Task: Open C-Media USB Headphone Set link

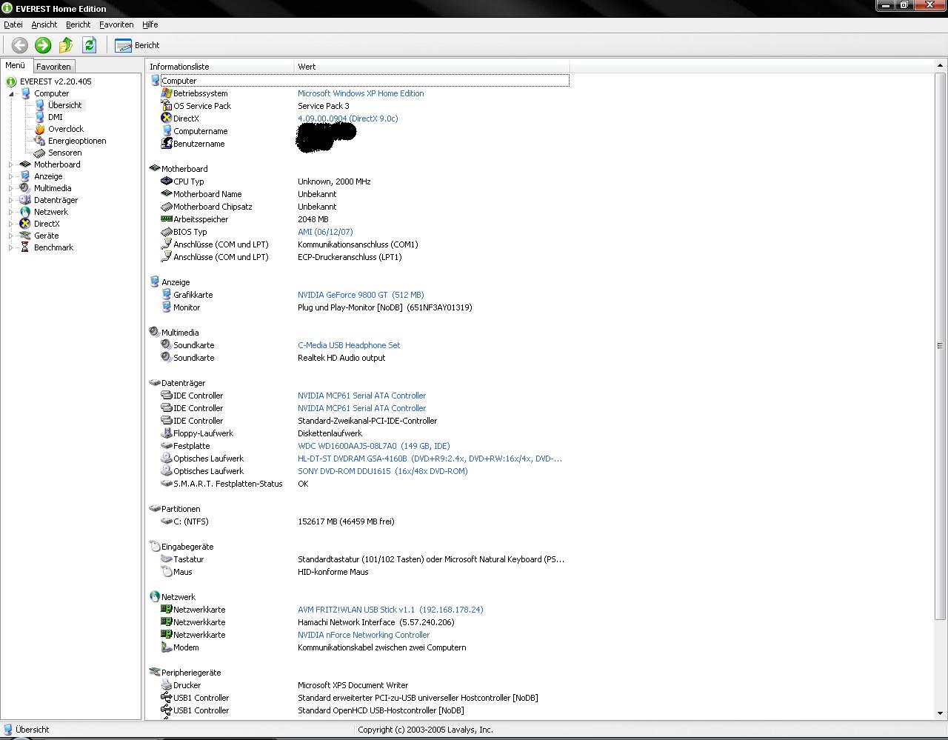Action: click(349, 346)
